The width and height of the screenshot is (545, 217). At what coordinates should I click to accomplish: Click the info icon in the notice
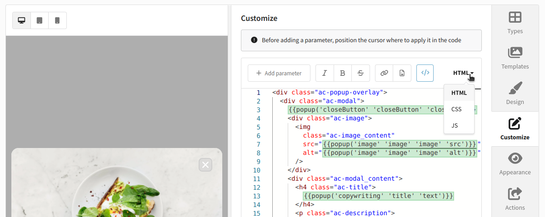point(254,40)
